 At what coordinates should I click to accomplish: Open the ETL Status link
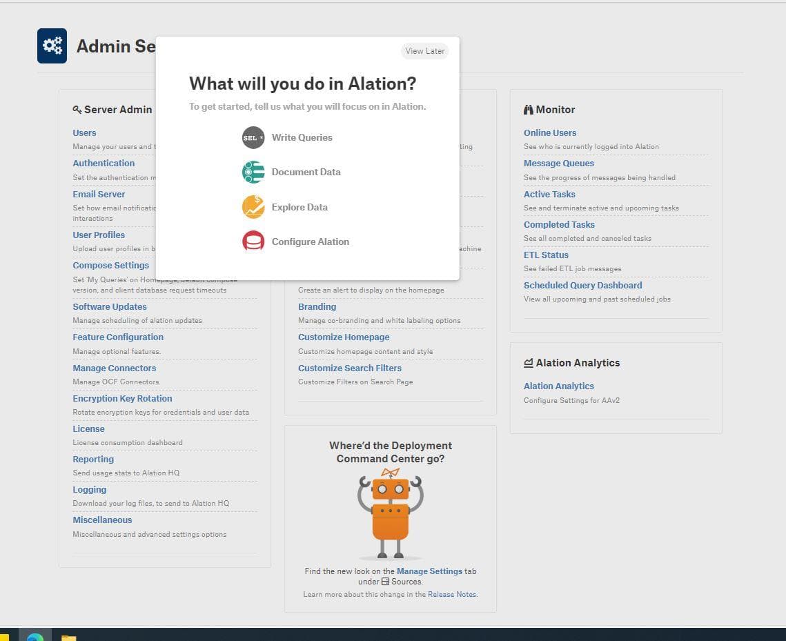[546, 255]
